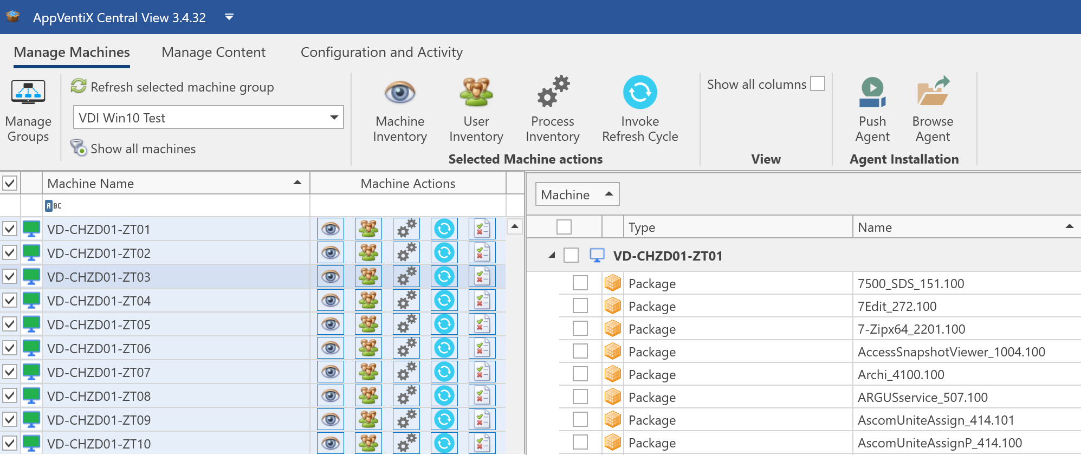Open the AppVentiX title bar dropdown arrow
This screenshot has width=1081, height=455.
click(229, 17)
